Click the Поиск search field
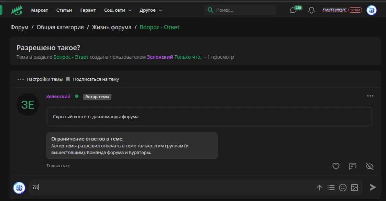The width and height of the screenshot is (386, 201). [240, 10]
